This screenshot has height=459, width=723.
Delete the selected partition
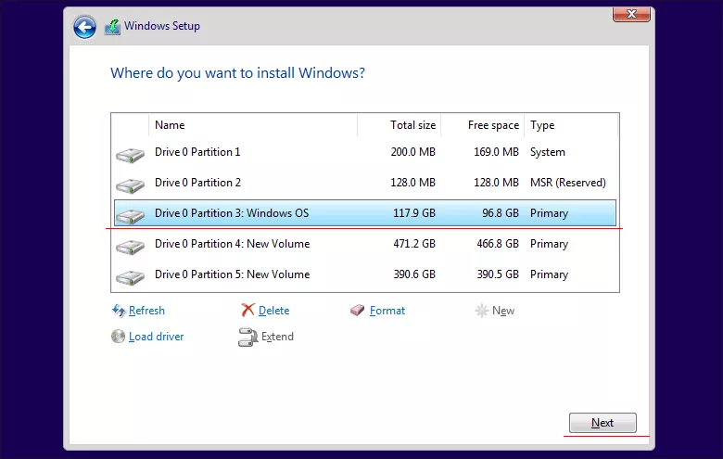click(x=273, y=311)
